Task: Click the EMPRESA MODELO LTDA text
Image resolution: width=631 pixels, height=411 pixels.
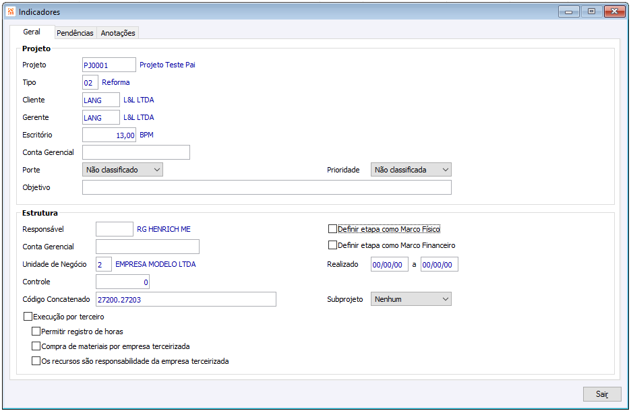Action: click(156, 264)
